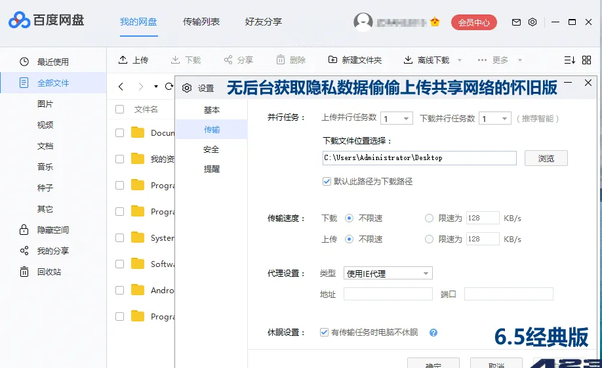Refresh the file list
The width and height of the screenshot is (602, 368).
point(169,87)
